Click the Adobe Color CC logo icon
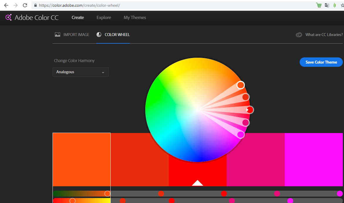The height and width of the screenshot is (203, 344). [9, 18]
